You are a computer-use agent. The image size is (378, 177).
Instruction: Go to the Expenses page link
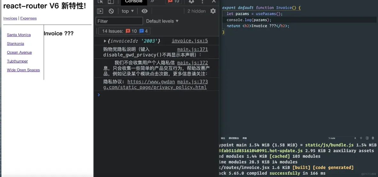(28, 18)
